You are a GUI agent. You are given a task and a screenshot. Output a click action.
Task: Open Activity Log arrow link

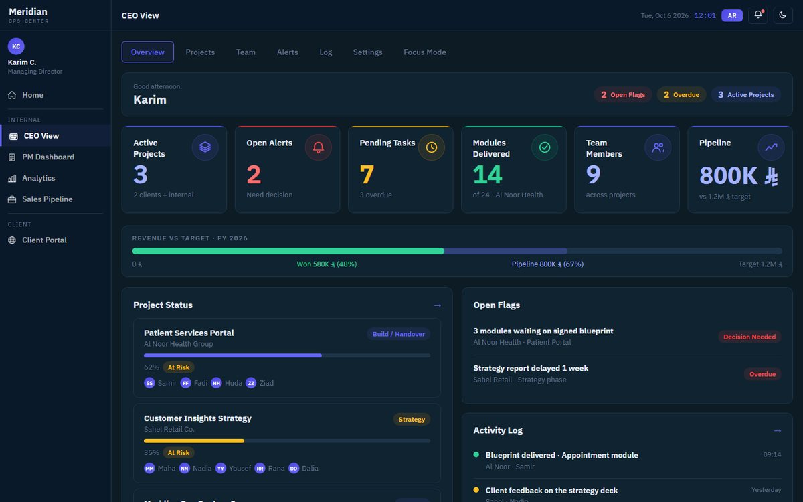click(777, 431)
